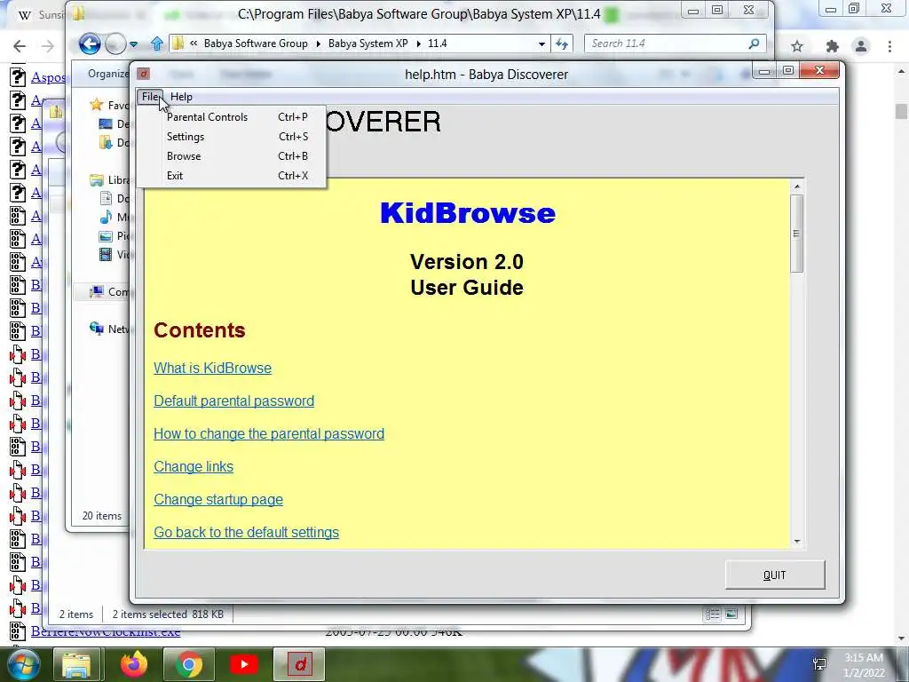Select the Videos library icon
Screen dimensions: 909x682
point(106,255)
